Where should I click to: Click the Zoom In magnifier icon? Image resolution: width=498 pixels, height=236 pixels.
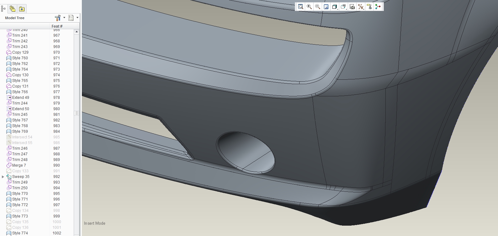click(x=309, y=7)
